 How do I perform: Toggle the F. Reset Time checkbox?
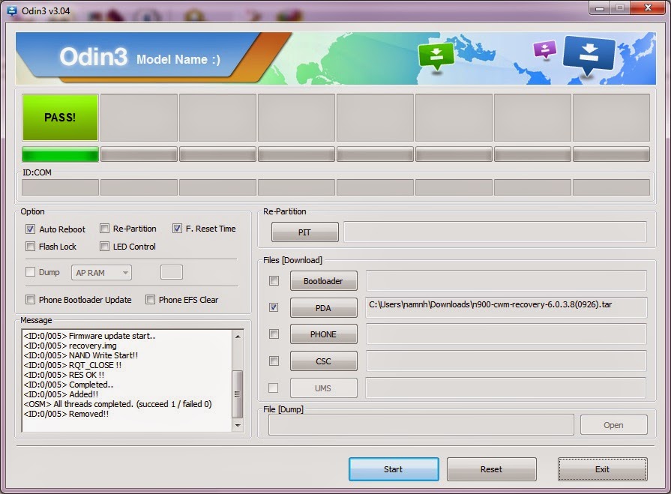point(177,229)
